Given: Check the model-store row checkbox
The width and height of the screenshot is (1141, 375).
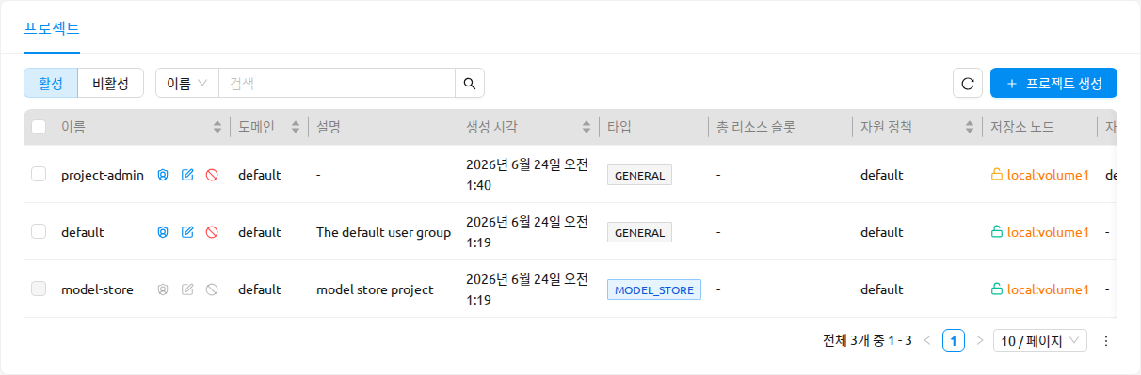Looking at the screenshot, I should (x=39, y=289).
